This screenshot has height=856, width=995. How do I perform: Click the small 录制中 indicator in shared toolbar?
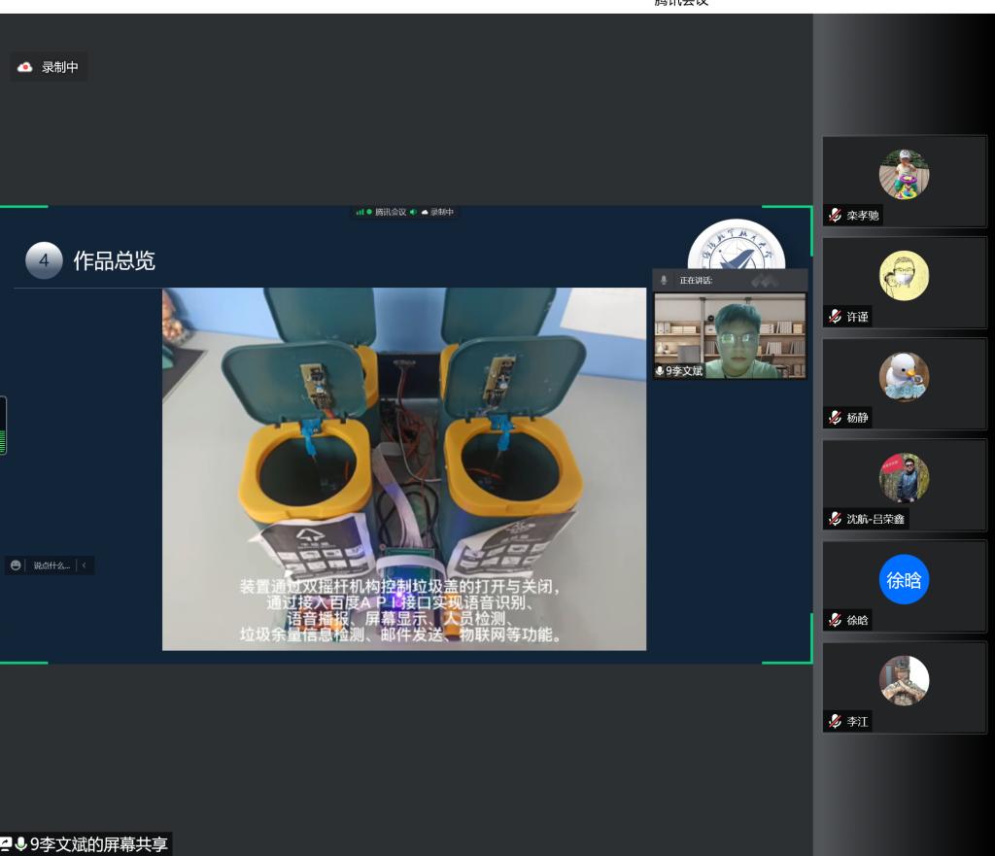click(x=438, y=212)
